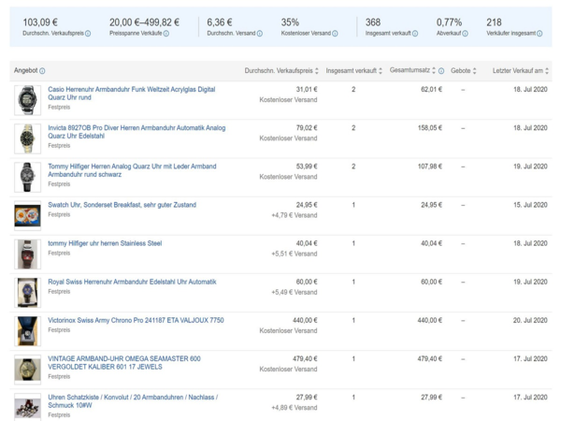The width and height of the screenshot is (561, 421).
Task: Select date 15. Jul 2020
Action: [530, 205]
